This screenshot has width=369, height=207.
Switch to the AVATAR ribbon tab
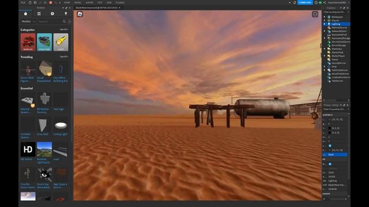(89, 2)
